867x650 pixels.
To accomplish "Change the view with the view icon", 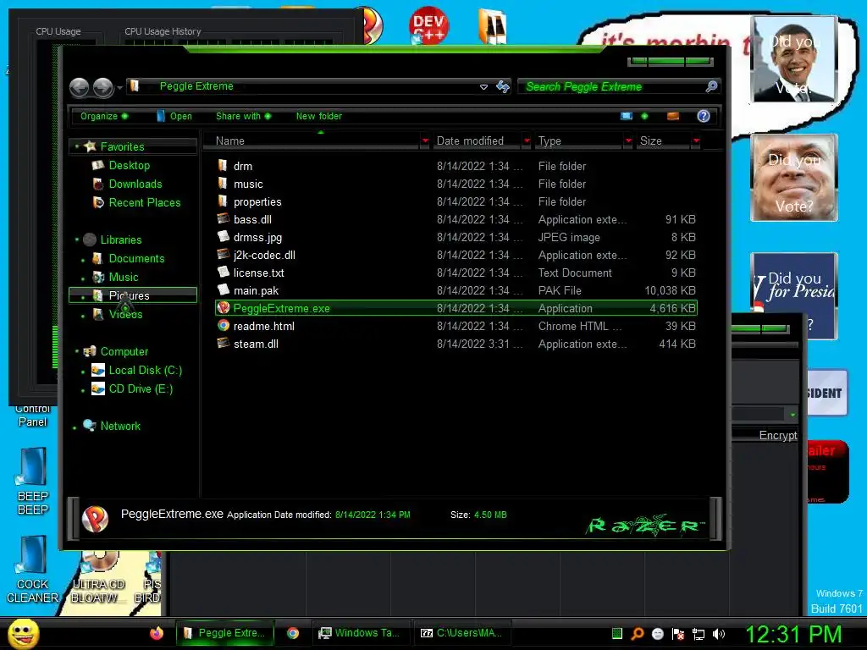I will [626, 116].
